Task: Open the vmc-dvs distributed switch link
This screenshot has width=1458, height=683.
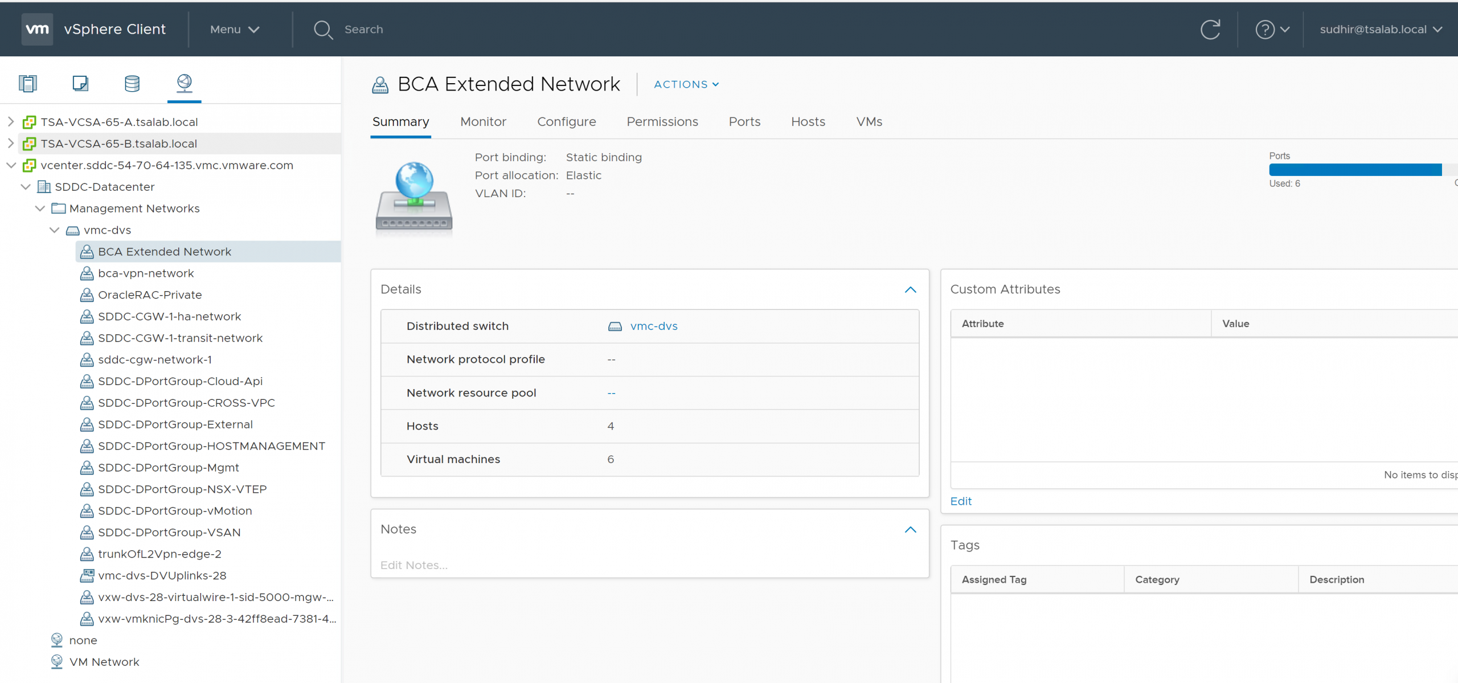Action: (x=653, y=326)
